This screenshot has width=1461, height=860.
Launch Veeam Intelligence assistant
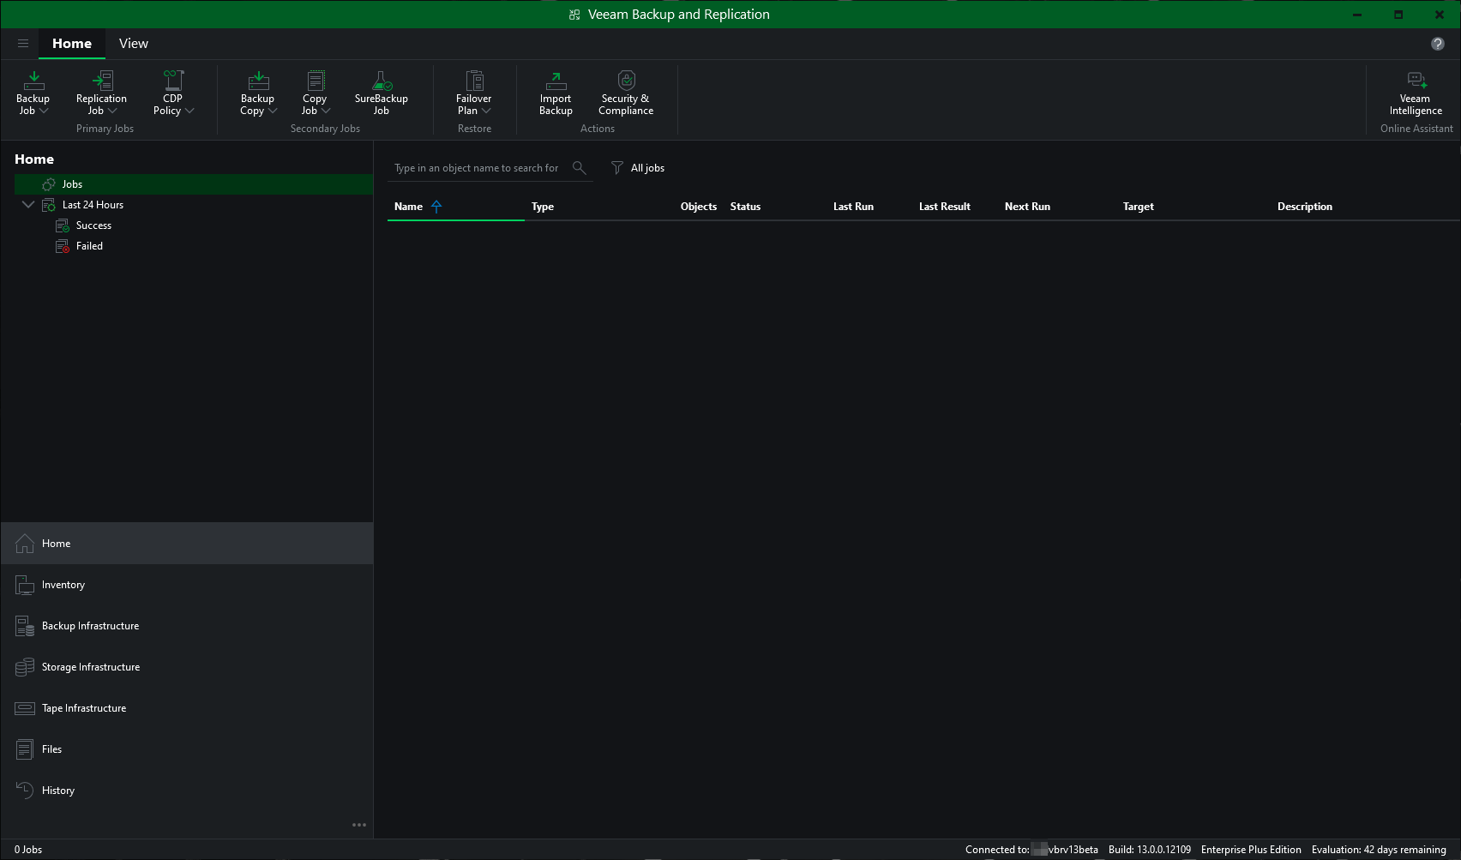click(x=1416, y=81)
